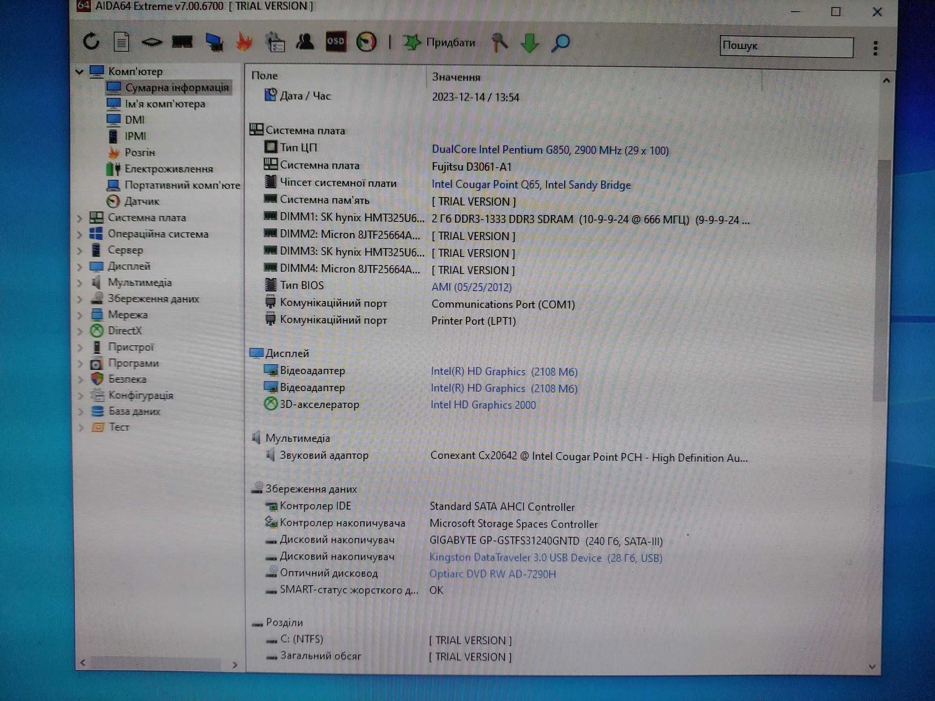Open the sensor gauge toolbar icon

coord(366,42)
